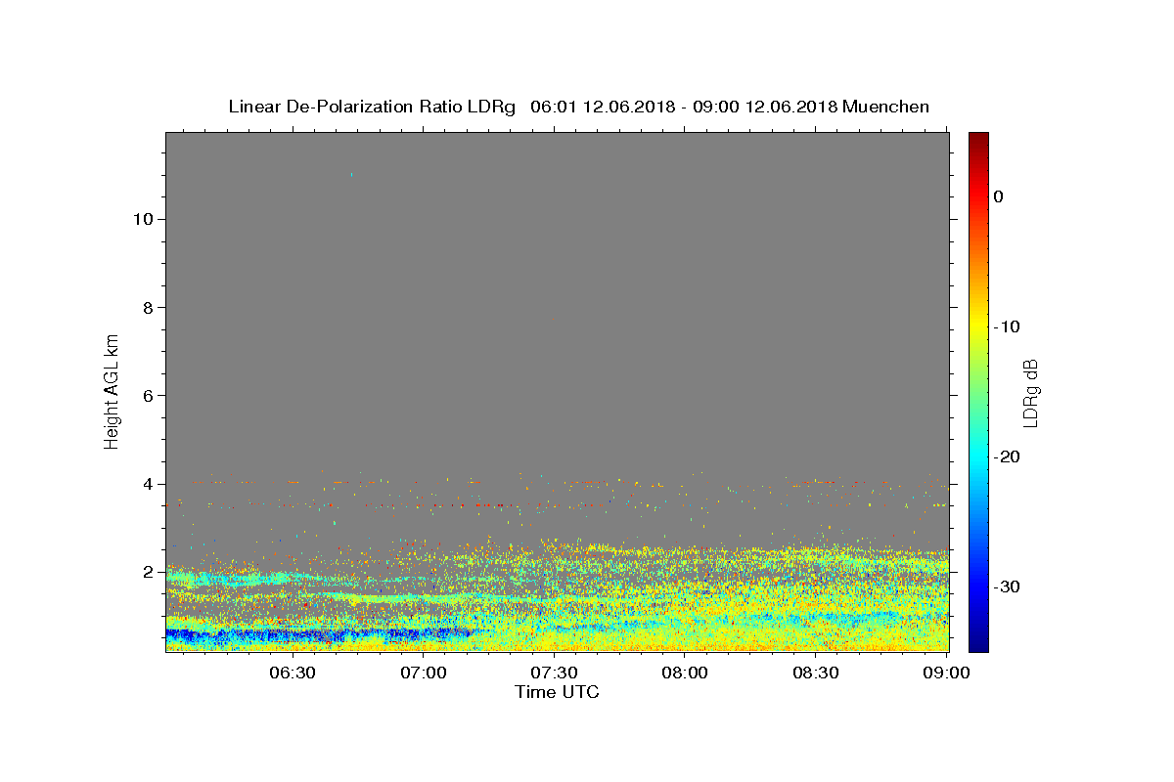Image resolution: width=1174 pixels, height=782 pixels.
Task: Click the 'Height AGL km' axis label
Action: coord(112,390)
